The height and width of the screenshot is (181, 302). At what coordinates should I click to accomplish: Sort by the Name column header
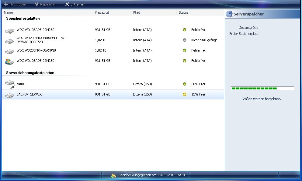[9, 12]
